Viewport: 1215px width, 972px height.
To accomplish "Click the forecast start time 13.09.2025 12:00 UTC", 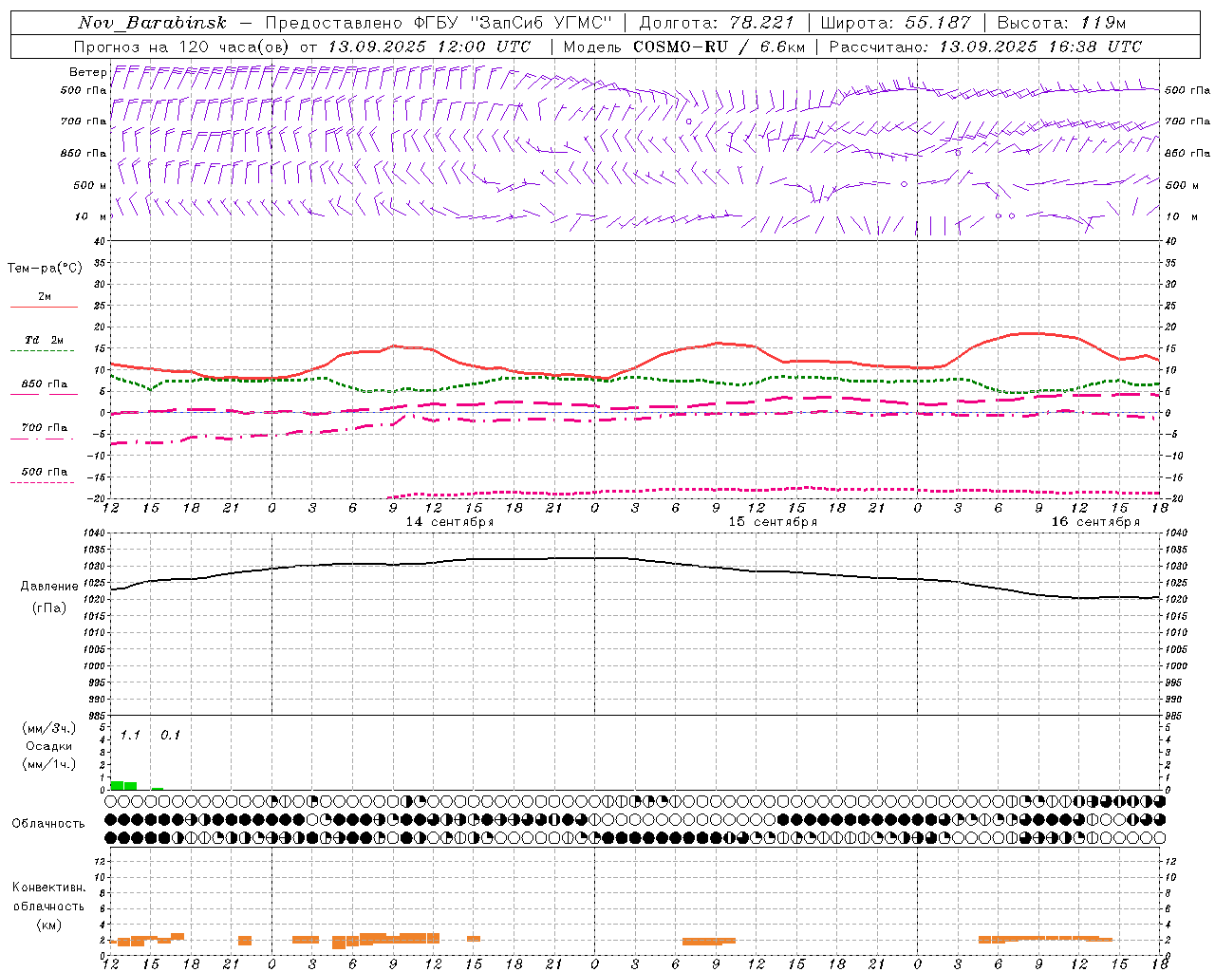I will pyautogui.click(x=429, y=47).
